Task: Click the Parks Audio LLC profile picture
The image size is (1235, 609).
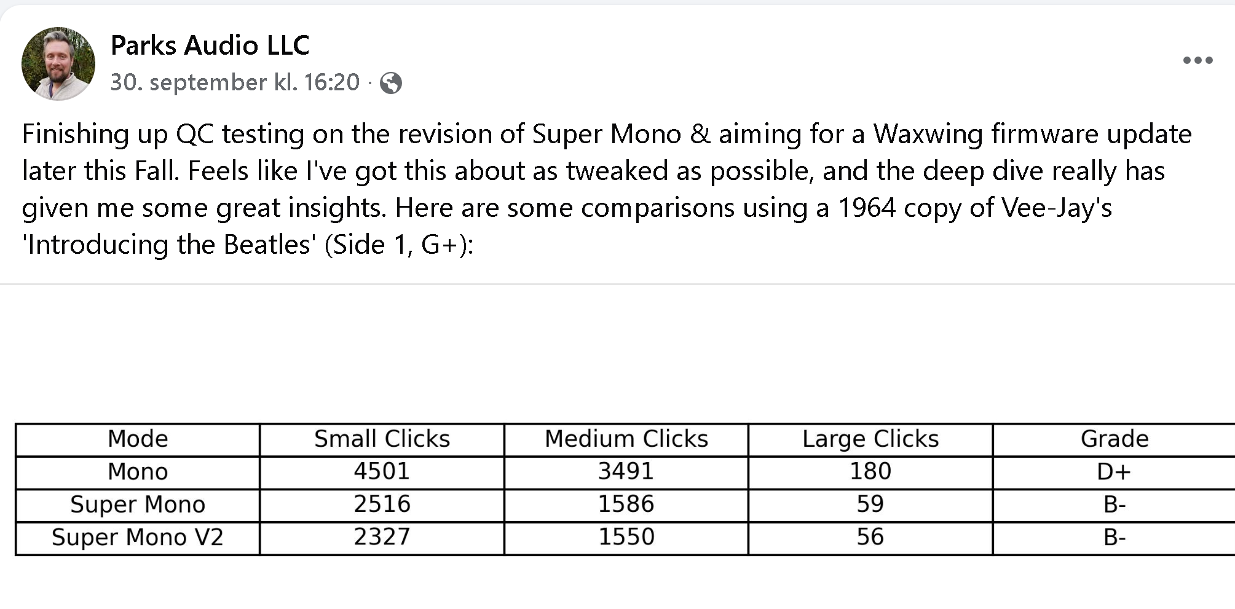Action: [x=58, y=63]
